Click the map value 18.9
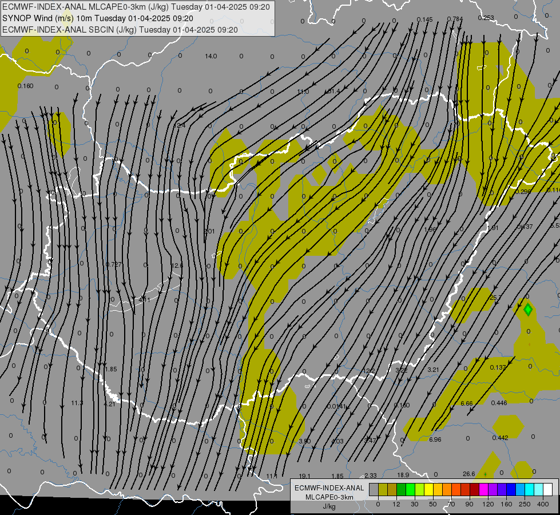 pyautogui.click(x=403, y=475)
